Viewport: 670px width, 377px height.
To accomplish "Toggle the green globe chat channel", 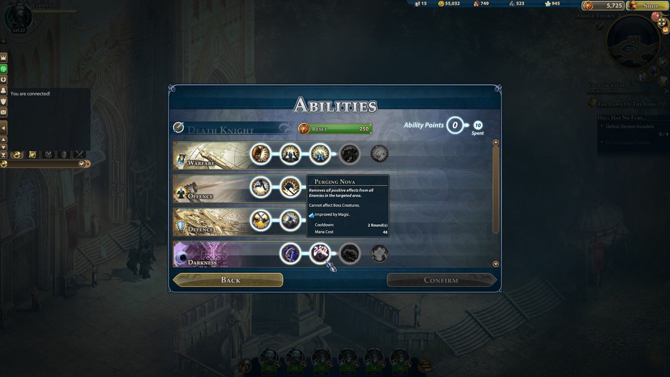I will [x=3, y=69].
